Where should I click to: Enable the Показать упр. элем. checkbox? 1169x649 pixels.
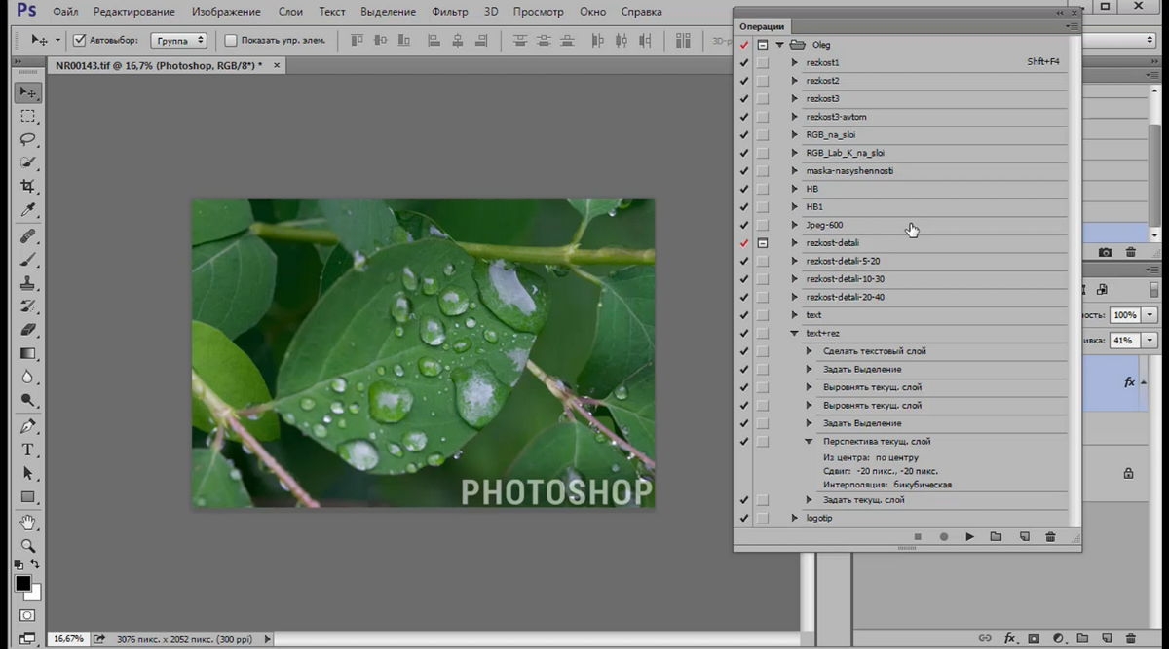click(231, 40)
